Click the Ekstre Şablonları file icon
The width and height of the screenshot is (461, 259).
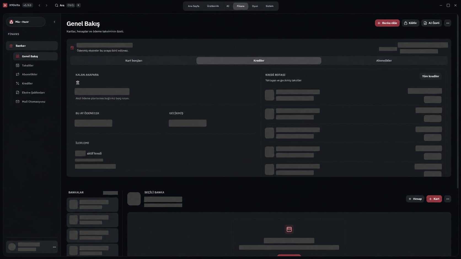click(18, 92)
